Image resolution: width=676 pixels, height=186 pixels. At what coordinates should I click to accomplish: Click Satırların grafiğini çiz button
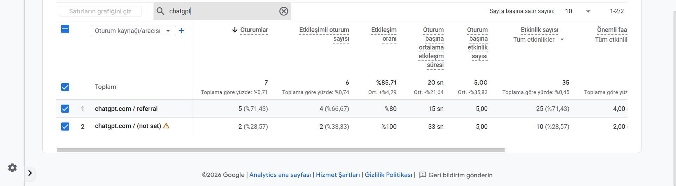tap(100, 11)
